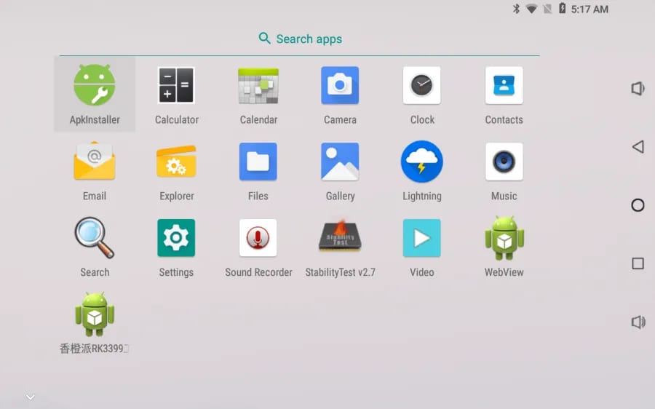Tap the volume up navigation button
The height and width of the screenshot is (409, 655).
(x=638, y=322)
